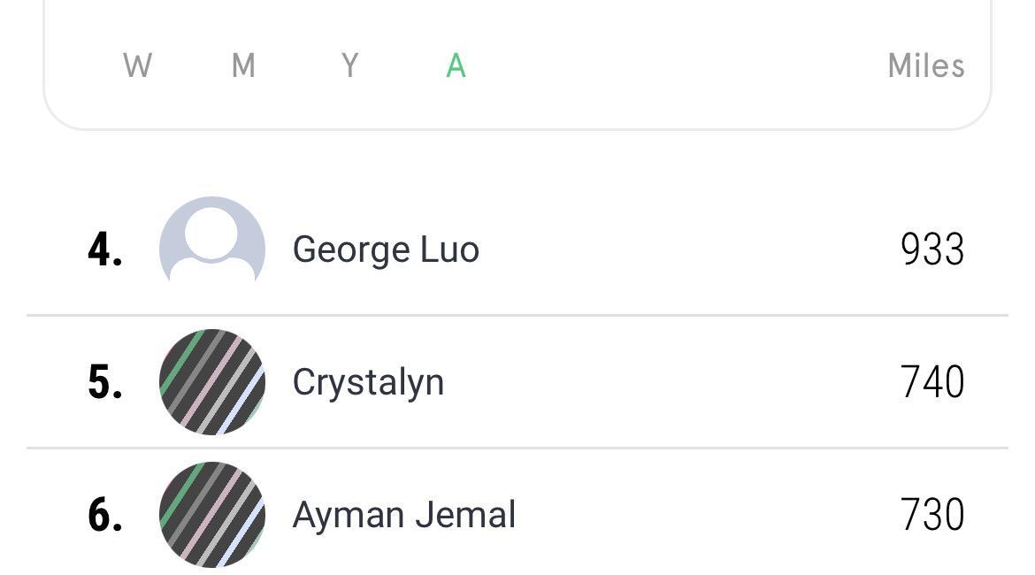Click the bottom border of the chart card

pos(517,129)
